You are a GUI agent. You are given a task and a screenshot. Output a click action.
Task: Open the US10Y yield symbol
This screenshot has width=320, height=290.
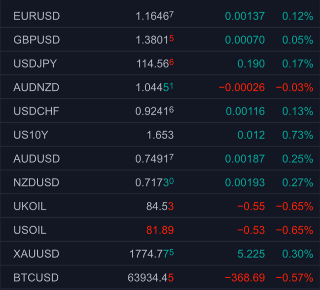31,135
